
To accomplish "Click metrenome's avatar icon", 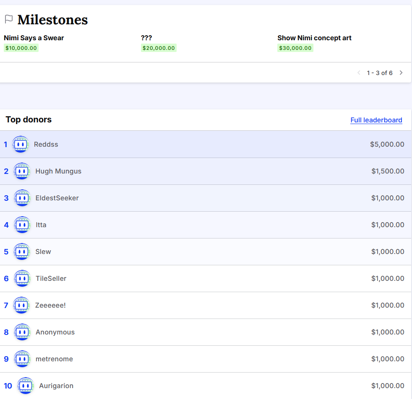I will [22, 359].
